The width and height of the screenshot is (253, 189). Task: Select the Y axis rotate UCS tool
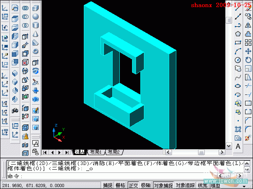[x=5, y=113]
